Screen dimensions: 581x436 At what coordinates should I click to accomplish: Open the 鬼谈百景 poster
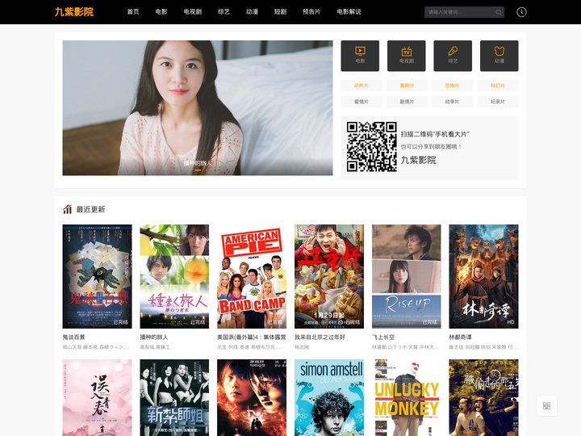tap(97, 276)
